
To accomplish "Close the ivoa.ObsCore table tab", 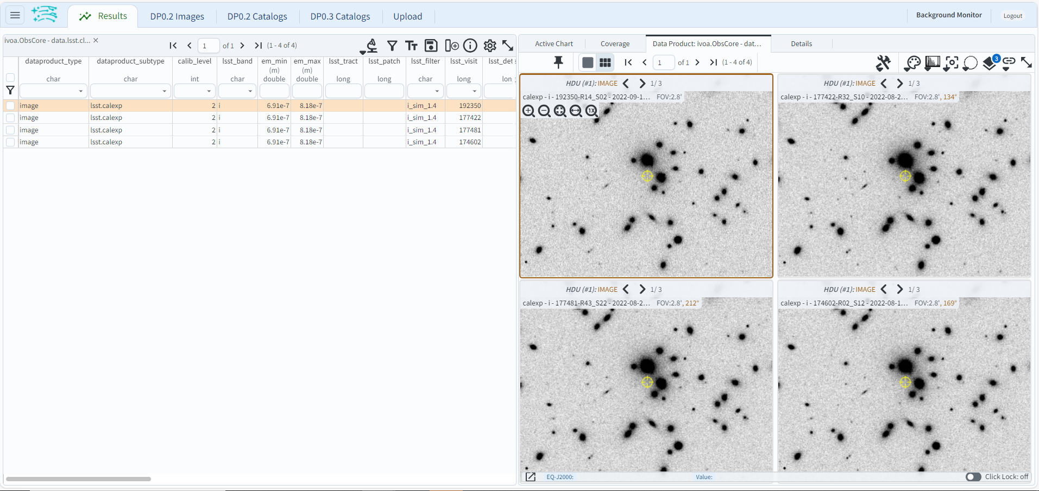I will [x=96, y=41].
